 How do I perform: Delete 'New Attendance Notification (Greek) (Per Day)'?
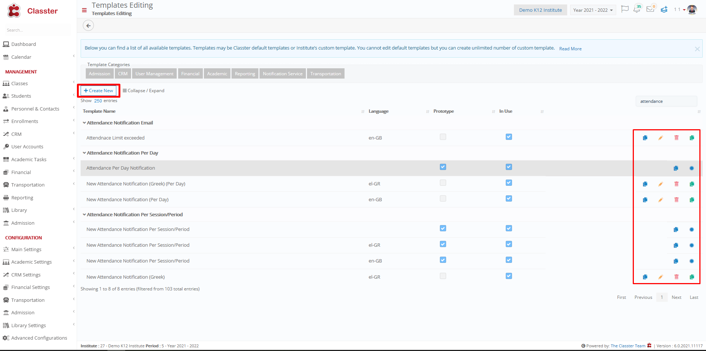(x=676, y=184)
